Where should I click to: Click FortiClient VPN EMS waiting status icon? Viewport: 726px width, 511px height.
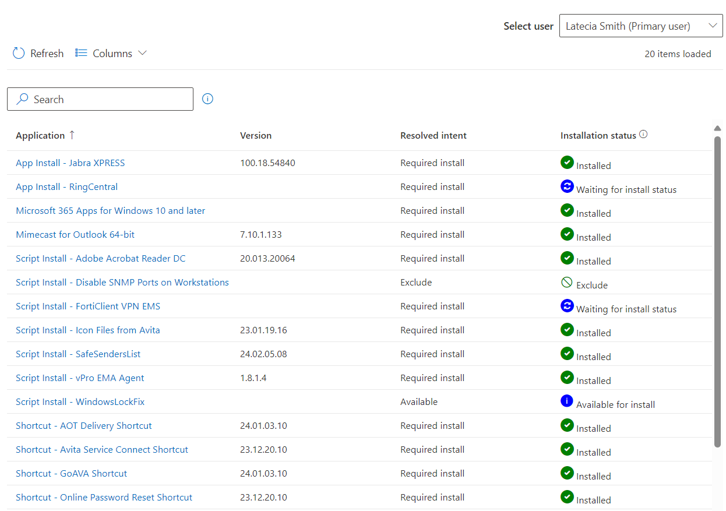pyautogui.click(x=567, y=306)
